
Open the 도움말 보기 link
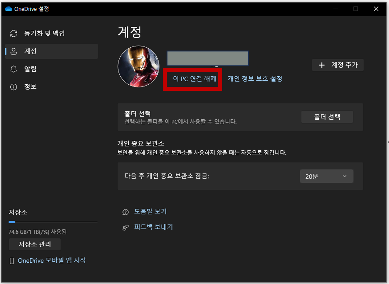pos(150,211)
